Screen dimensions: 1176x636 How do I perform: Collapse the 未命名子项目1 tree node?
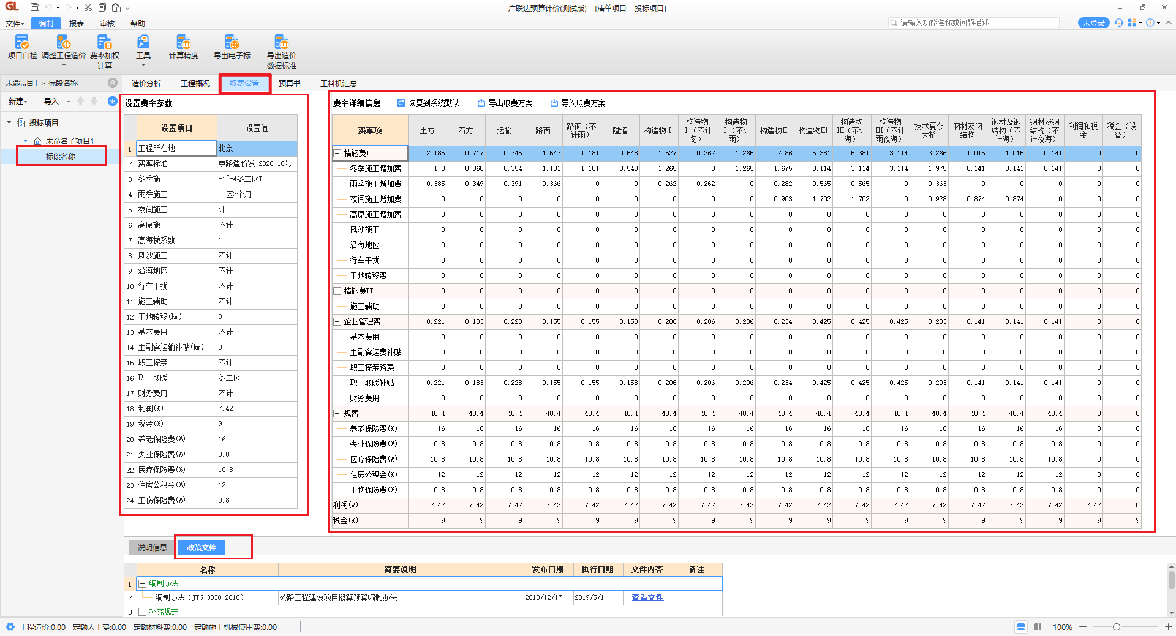25,141
